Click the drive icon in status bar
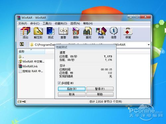Screen dimensions: 166x124 20,102
